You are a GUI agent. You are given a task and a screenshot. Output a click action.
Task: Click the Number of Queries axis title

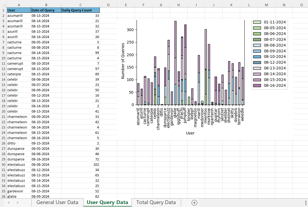pyautogui.click(x=123, y=61)
